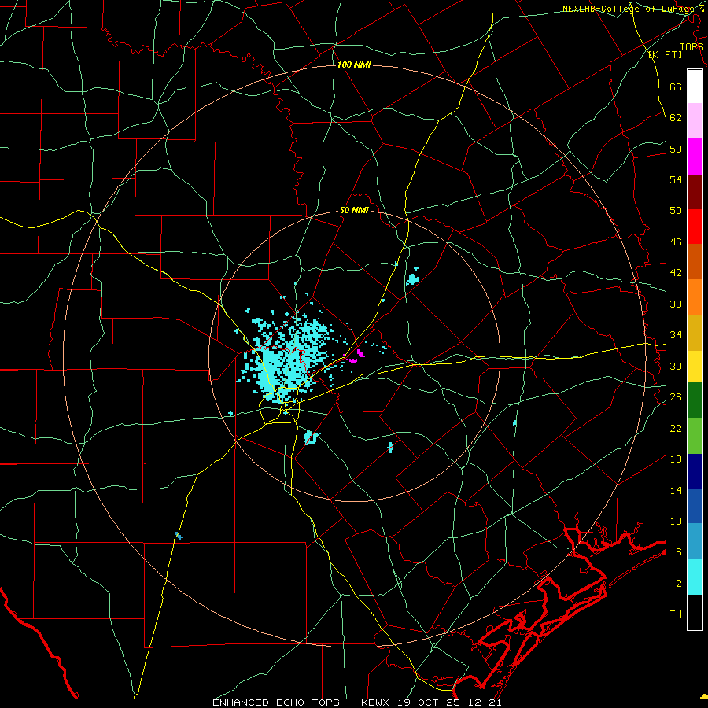Pick the dark orange legend swatch
This screenshot has height=708, width=708.
(x=695, y=261)
